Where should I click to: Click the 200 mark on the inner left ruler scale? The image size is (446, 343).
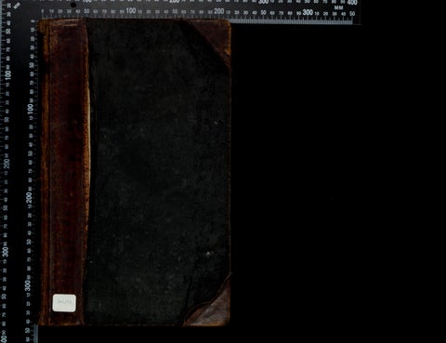click(x=29, y=197)
